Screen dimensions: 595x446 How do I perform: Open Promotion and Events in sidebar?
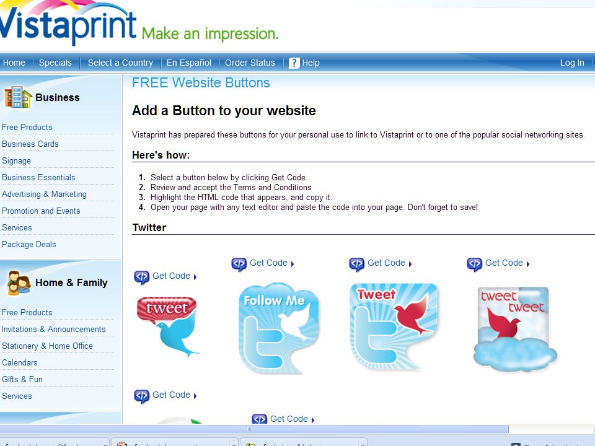[x=41, y=211]
